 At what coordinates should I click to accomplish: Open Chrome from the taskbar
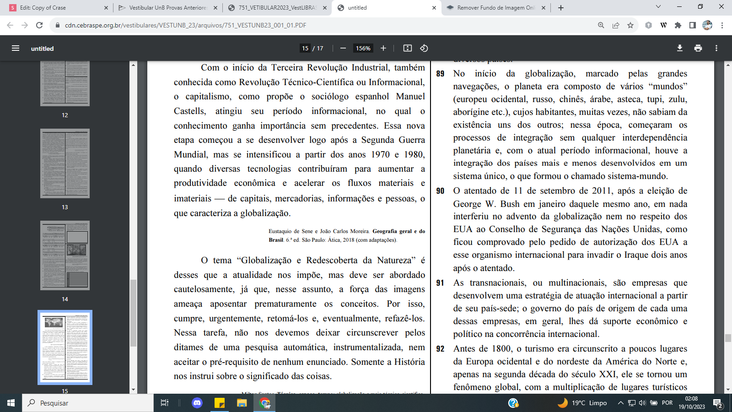click(265, 403)
